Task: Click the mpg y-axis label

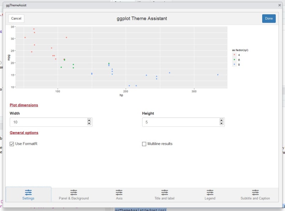Action: (x=9, y=57)
